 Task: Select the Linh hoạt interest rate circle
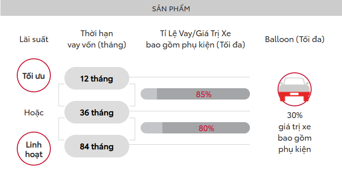click(x=34, y=149)
